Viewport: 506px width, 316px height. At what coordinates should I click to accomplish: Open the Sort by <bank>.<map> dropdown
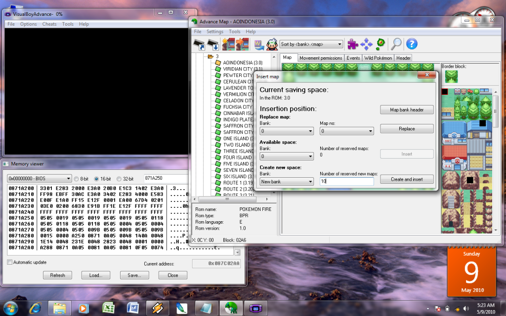pyautogui.click(x=311, y=44)
